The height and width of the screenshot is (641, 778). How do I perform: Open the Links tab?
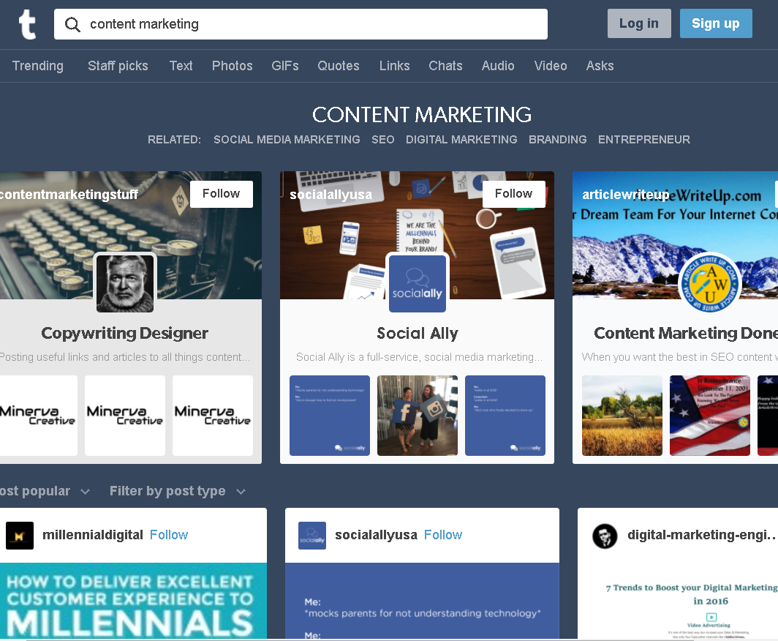(394, 66)
